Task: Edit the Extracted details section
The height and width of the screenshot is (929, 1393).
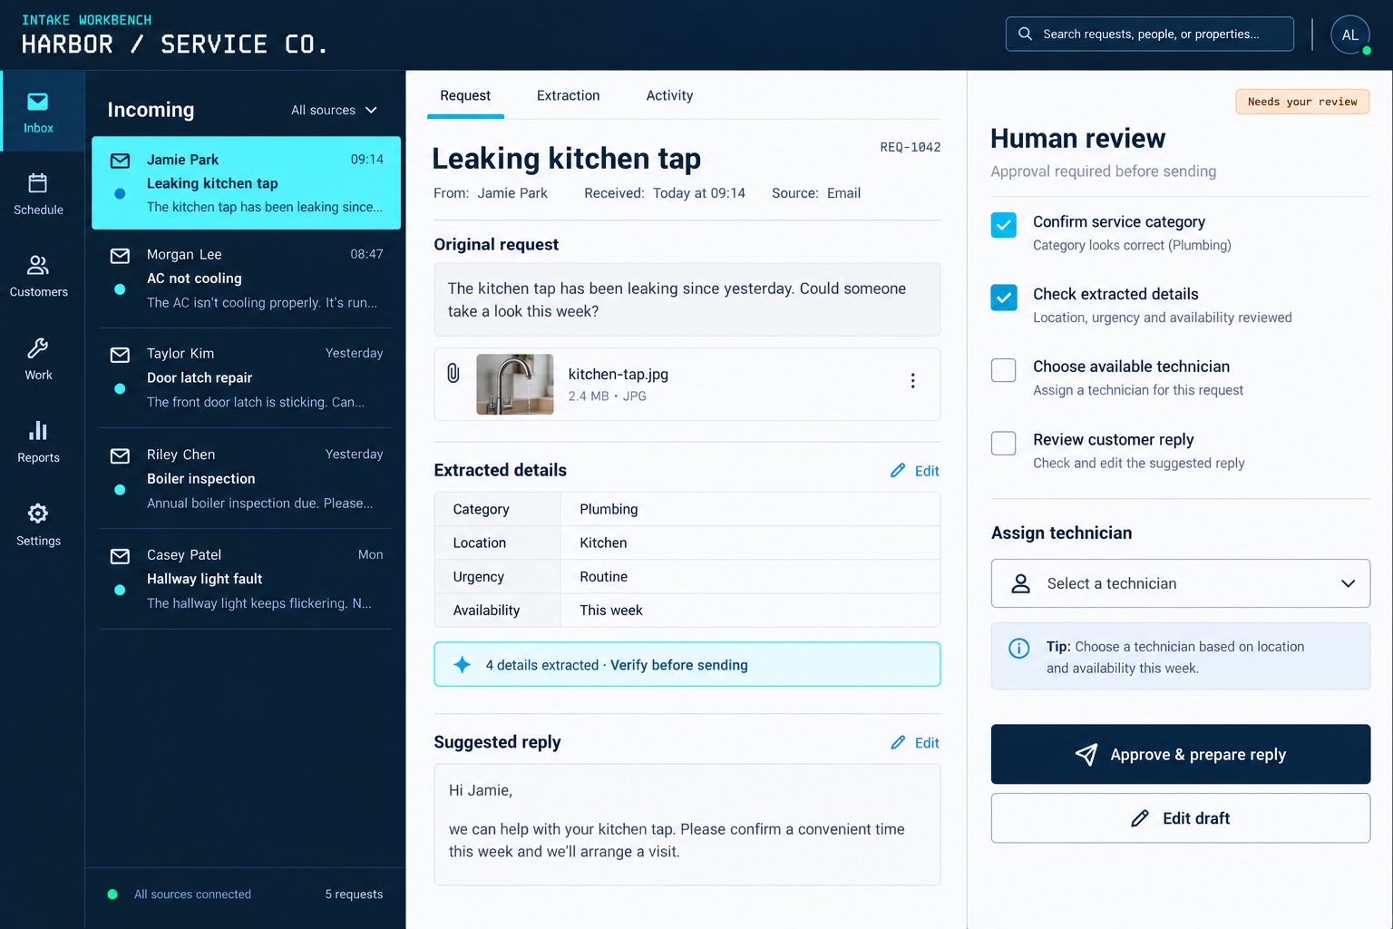Action: point(915,471)
